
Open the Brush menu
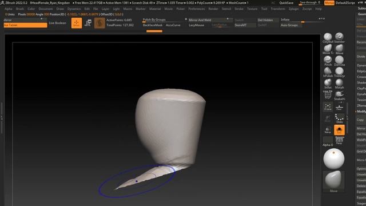click(x=20, y=9)
